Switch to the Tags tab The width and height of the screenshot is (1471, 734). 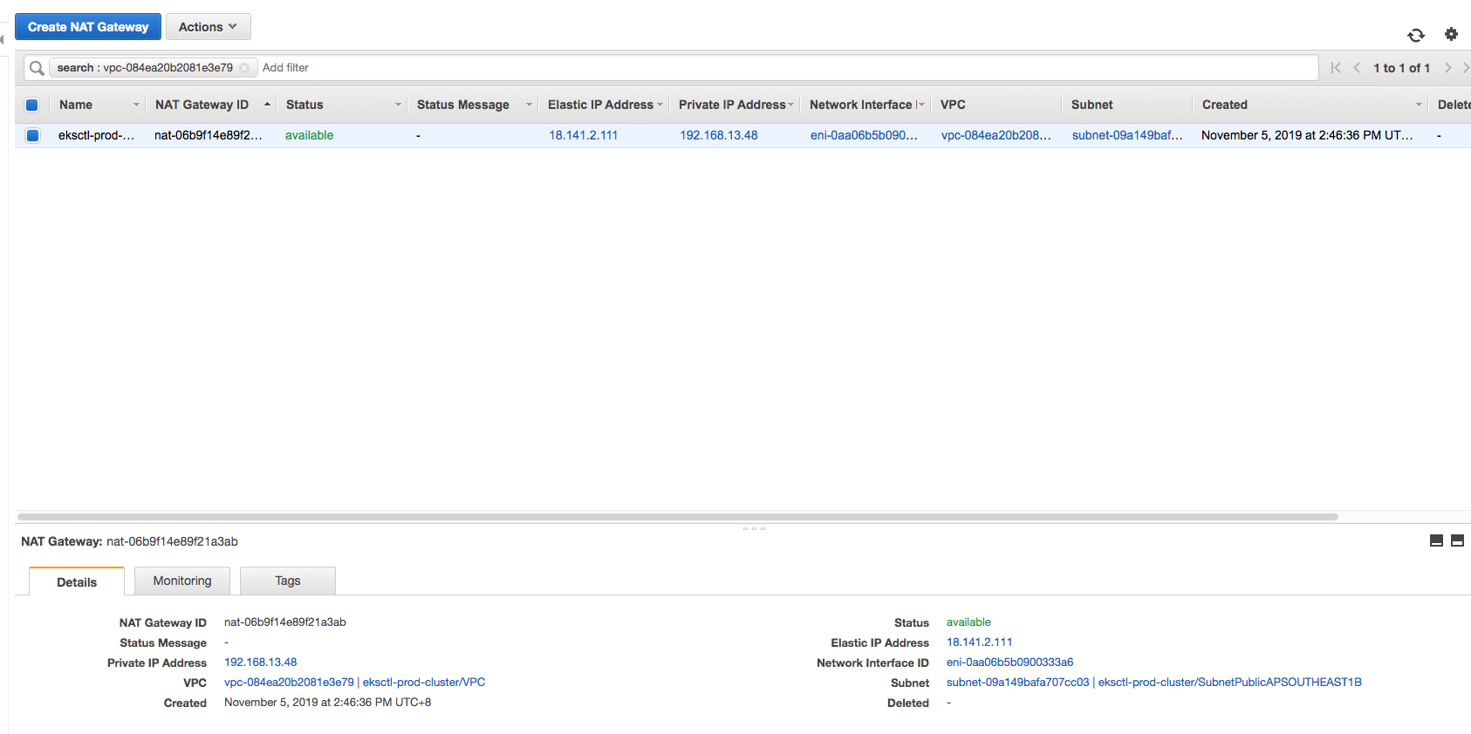click(x=288, y=581)
